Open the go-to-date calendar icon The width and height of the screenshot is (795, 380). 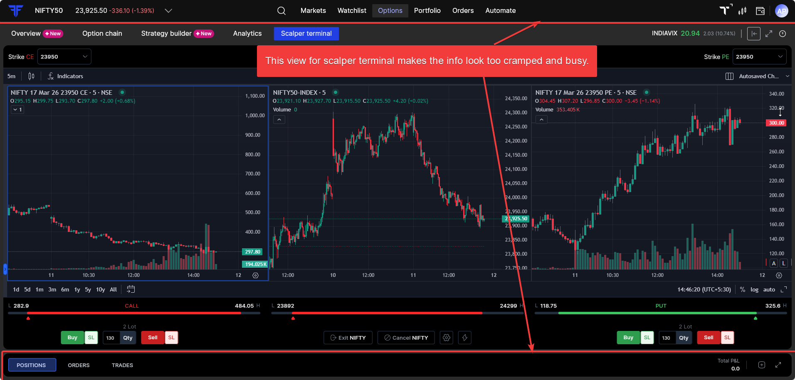coord(131,289)
